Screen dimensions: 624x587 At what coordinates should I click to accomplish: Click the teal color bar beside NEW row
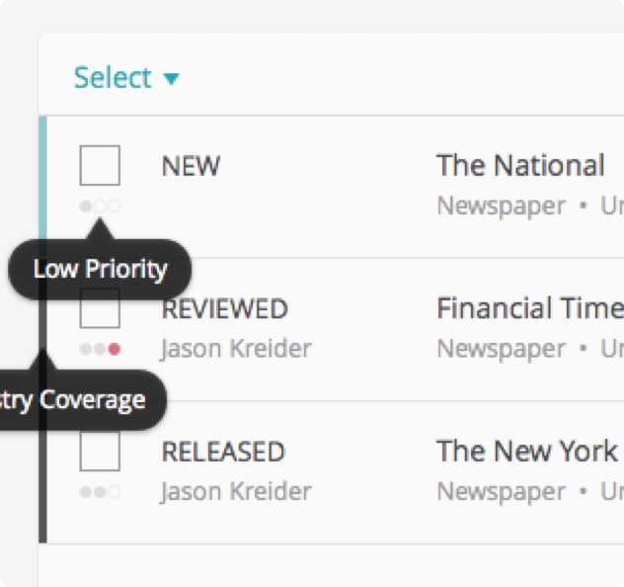42,178
